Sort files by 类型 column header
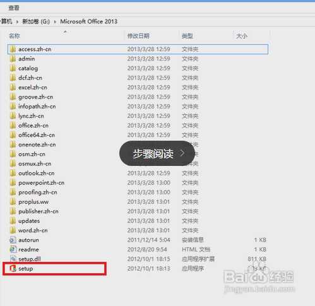Viewport: 315px width, 306px height. pos(187,36)
